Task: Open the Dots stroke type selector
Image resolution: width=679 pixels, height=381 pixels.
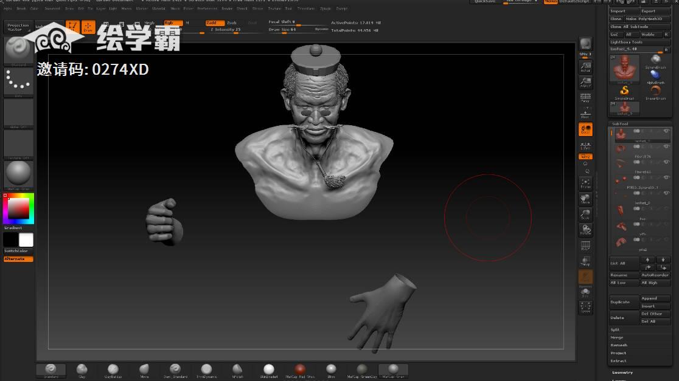Action: click(x=18, y=82)
